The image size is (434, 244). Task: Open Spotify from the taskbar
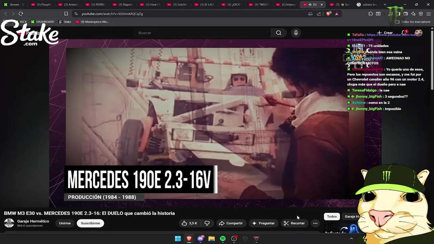click(223, 239)
